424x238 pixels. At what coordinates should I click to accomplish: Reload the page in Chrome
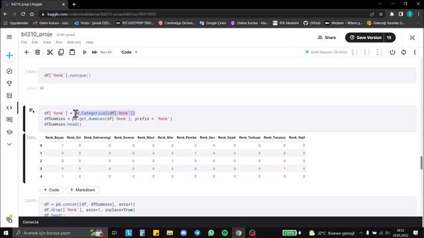click(23, 14)
